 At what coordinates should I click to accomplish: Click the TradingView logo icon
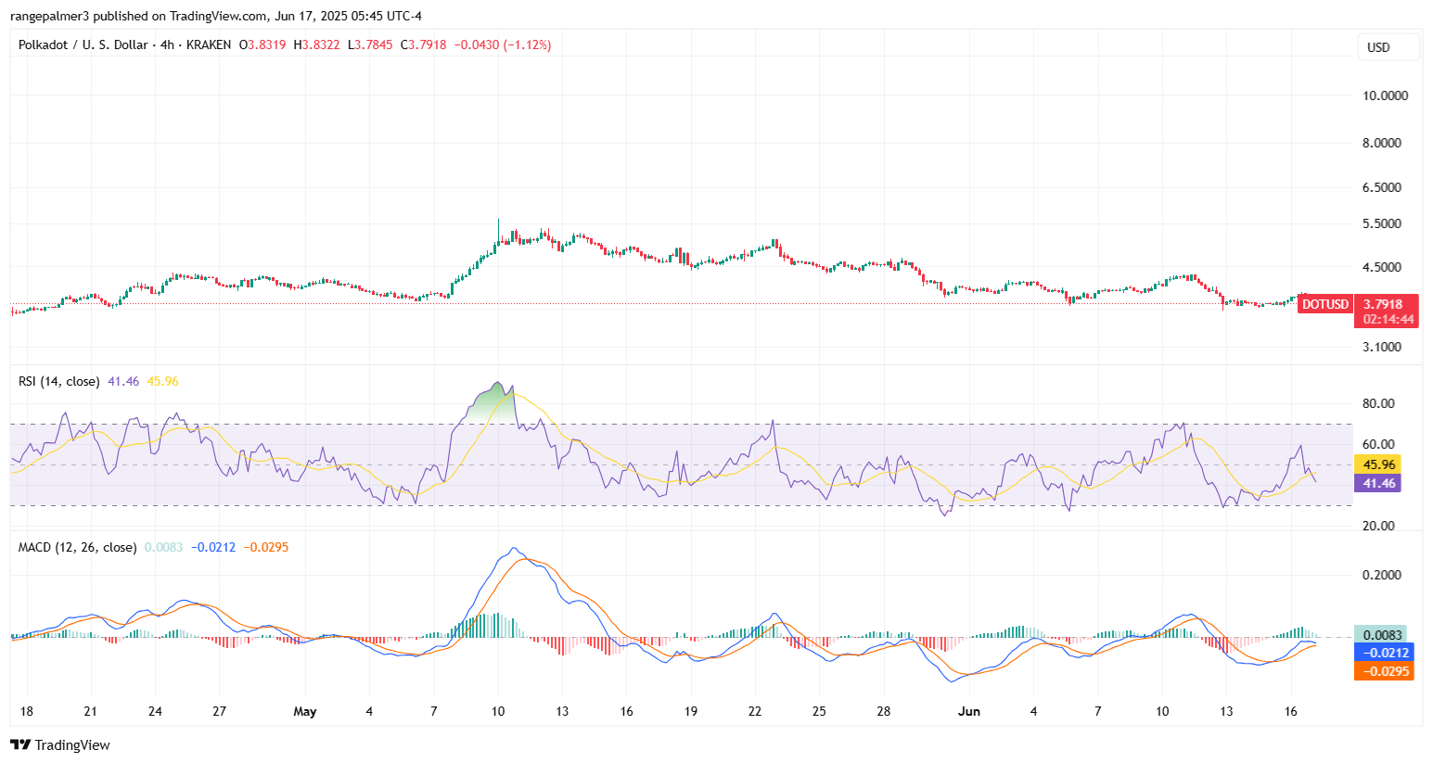tap(20, 744)
